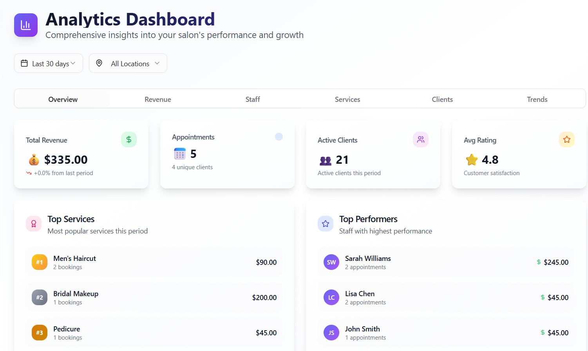588x351 pixels.
Task: Click the blue star icon beside Top Performers
Action: click(x=325, y=224)
